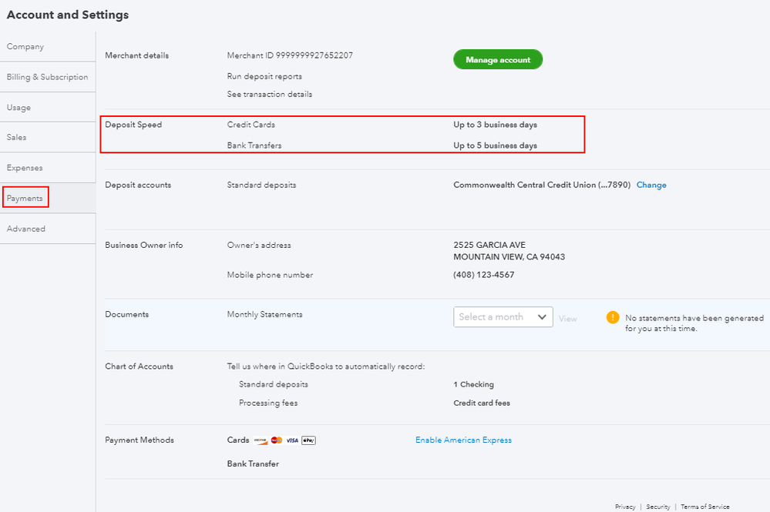This screenshot has height=512, width=770.
Task: Open the Company settings tab
Action: point(25,47)
